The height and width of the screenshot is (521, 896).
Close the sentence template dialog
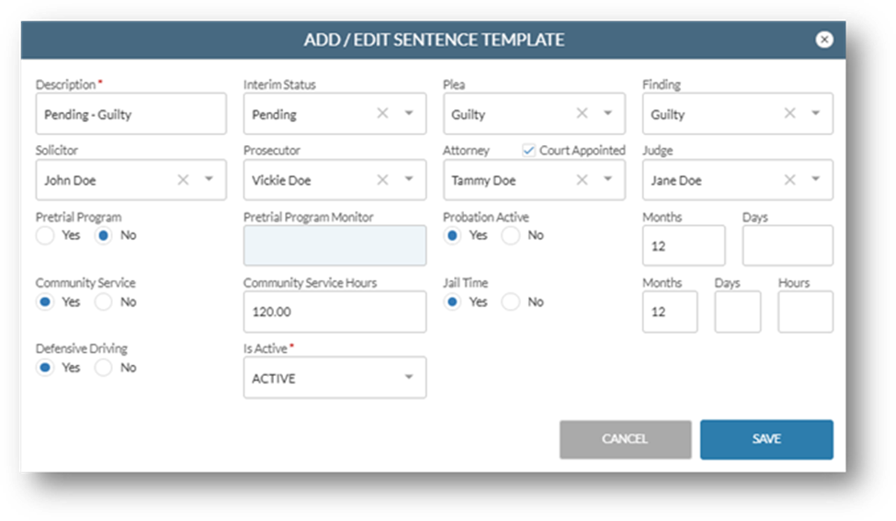(824, 40)
